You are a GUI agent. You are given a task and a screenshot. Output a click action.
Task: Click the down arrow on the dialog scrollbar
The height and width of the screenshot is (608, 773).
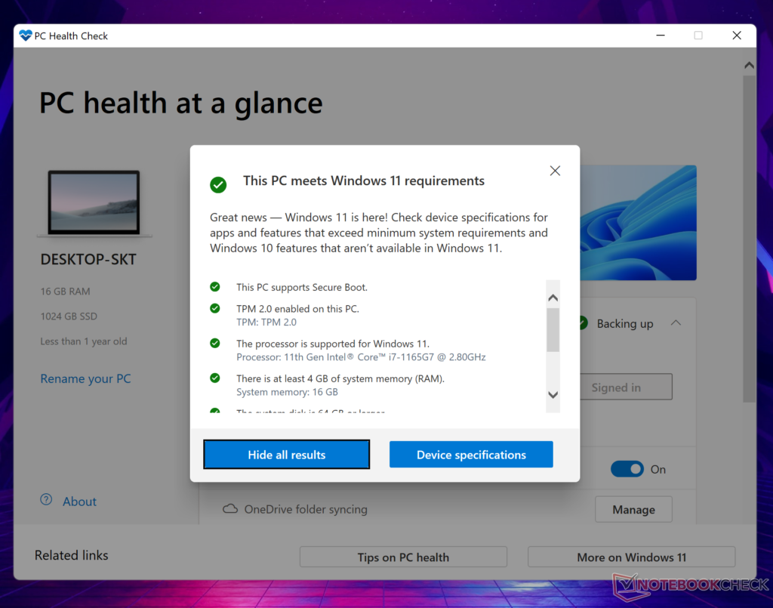click(553, 394)
